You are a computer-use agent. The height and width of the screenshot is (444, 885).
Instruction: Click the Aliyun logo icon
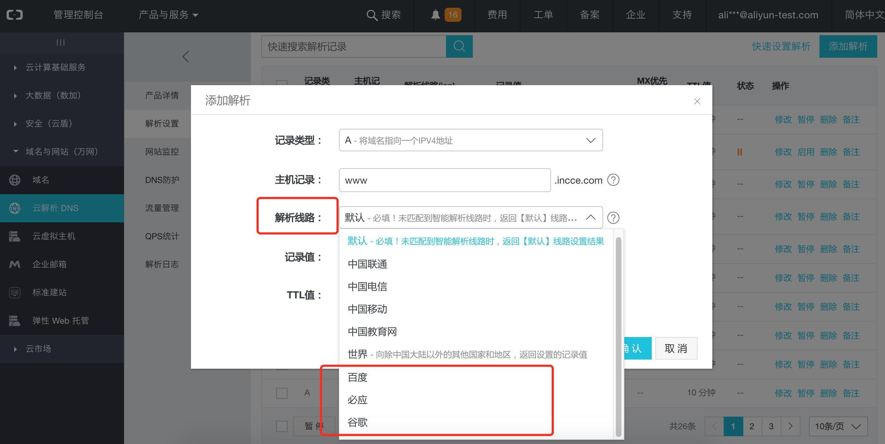(x=15, y=15)
